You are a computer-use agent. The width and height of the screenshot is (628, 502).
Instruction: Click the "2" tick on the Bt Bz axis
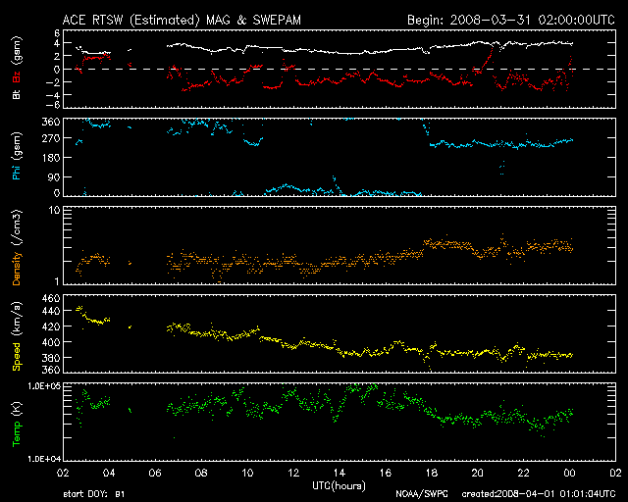(x=57, y=56)
